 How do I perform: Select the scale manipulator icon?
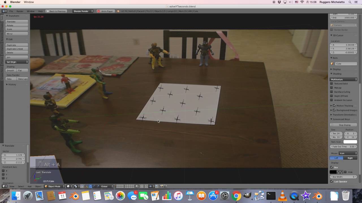tap(98, 186)
